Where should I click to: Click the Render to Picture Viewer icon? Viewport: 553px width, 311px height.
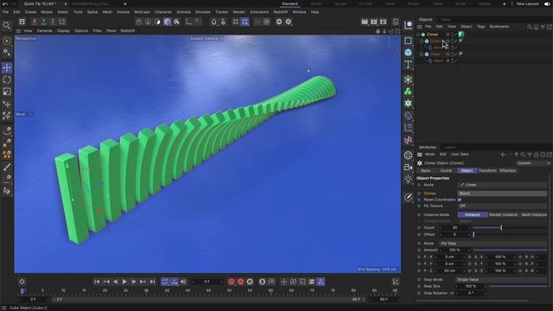(374, 22)
